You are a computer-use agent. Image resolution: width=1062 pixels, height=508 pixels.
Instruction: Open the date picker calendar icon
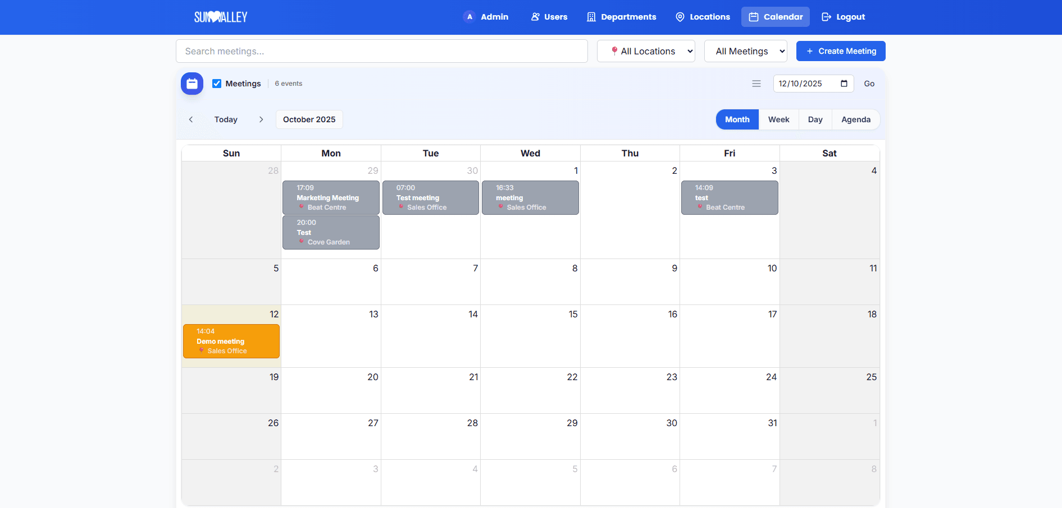[x=844, y=84]
